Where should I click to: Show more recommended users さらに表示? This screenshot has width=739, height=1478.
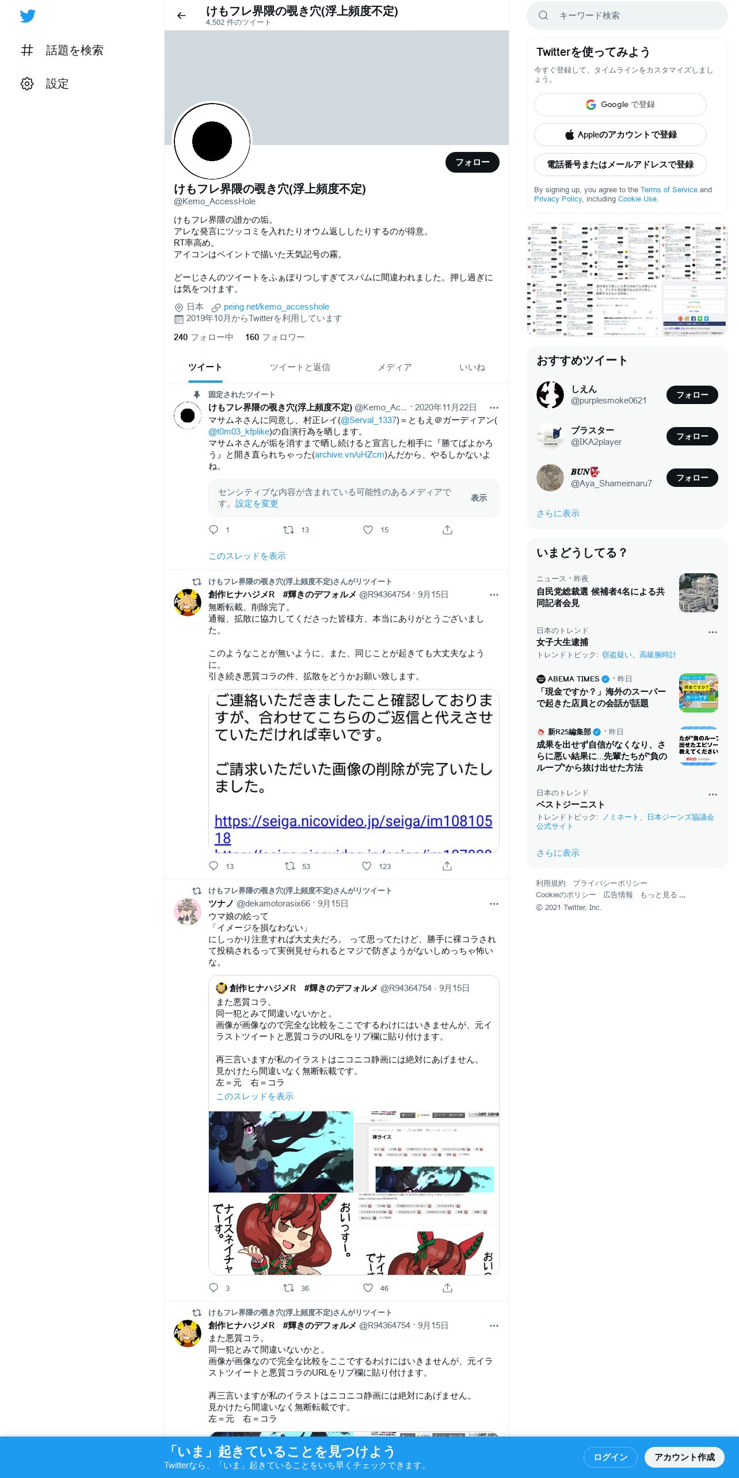tap(558, 513)
